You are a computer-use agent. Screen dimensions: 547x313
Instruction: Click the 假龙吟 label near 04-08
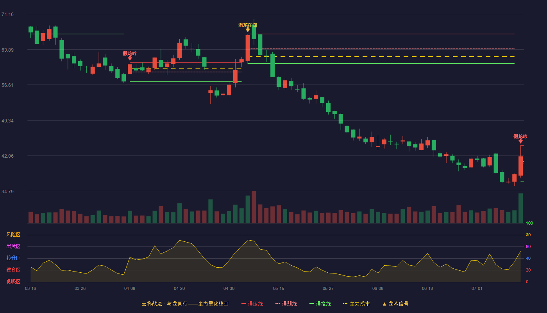(130, 53)
